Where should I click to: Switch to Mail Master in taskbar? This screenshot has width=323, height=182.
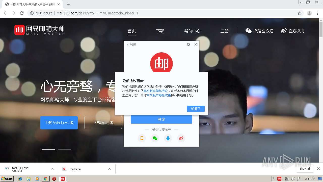pos(63,179)
